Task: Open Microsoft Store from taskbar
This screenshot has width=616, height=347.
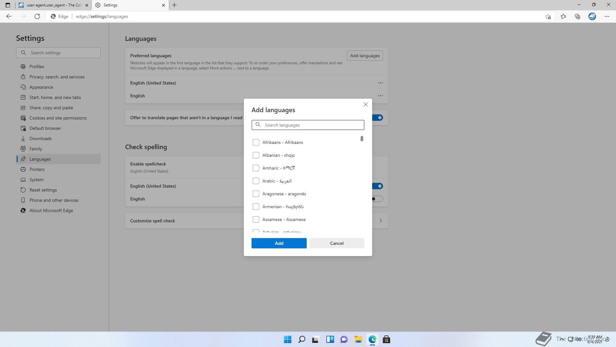Action: click(387, 339)
